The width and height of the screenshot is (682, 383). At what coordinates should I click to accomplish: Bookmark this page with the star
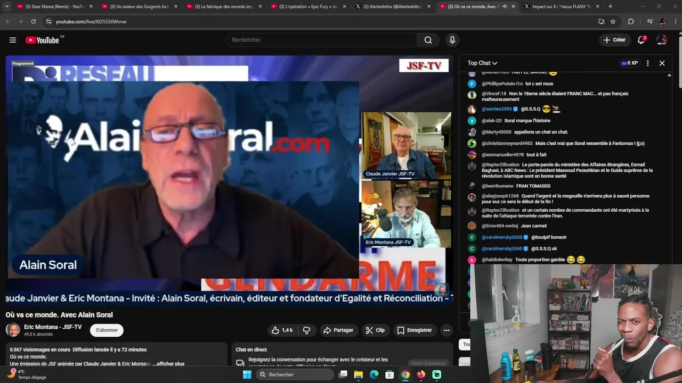point(613,21)
